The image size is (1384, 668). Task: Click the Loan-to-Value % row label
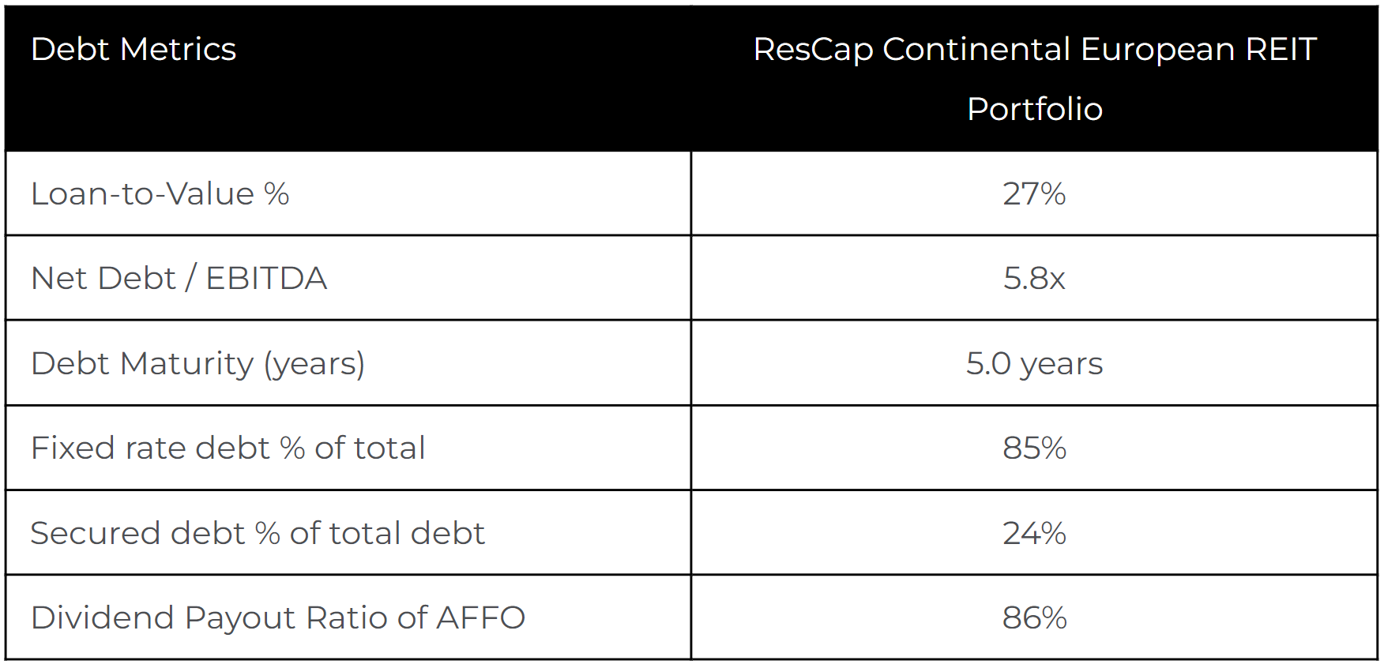point(160,194)
